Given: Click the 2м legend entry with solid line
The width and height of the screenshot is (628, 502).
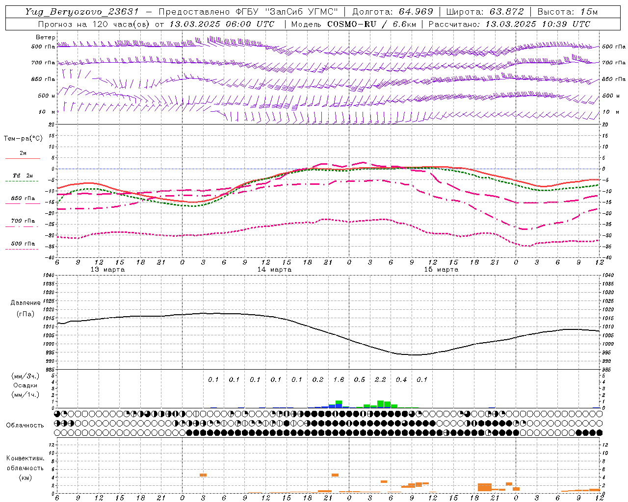Looking at the screenshot, I should [x=23, y=153].
